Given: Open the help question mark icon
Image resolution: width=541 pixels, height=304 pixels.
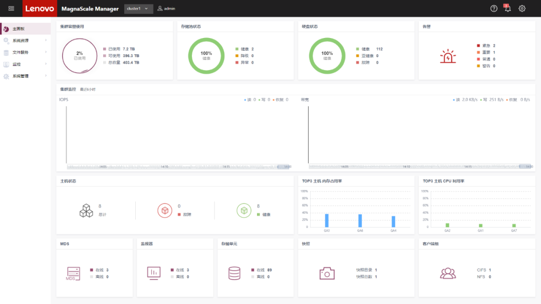Looking at the screenshot, I should [494, 8].
